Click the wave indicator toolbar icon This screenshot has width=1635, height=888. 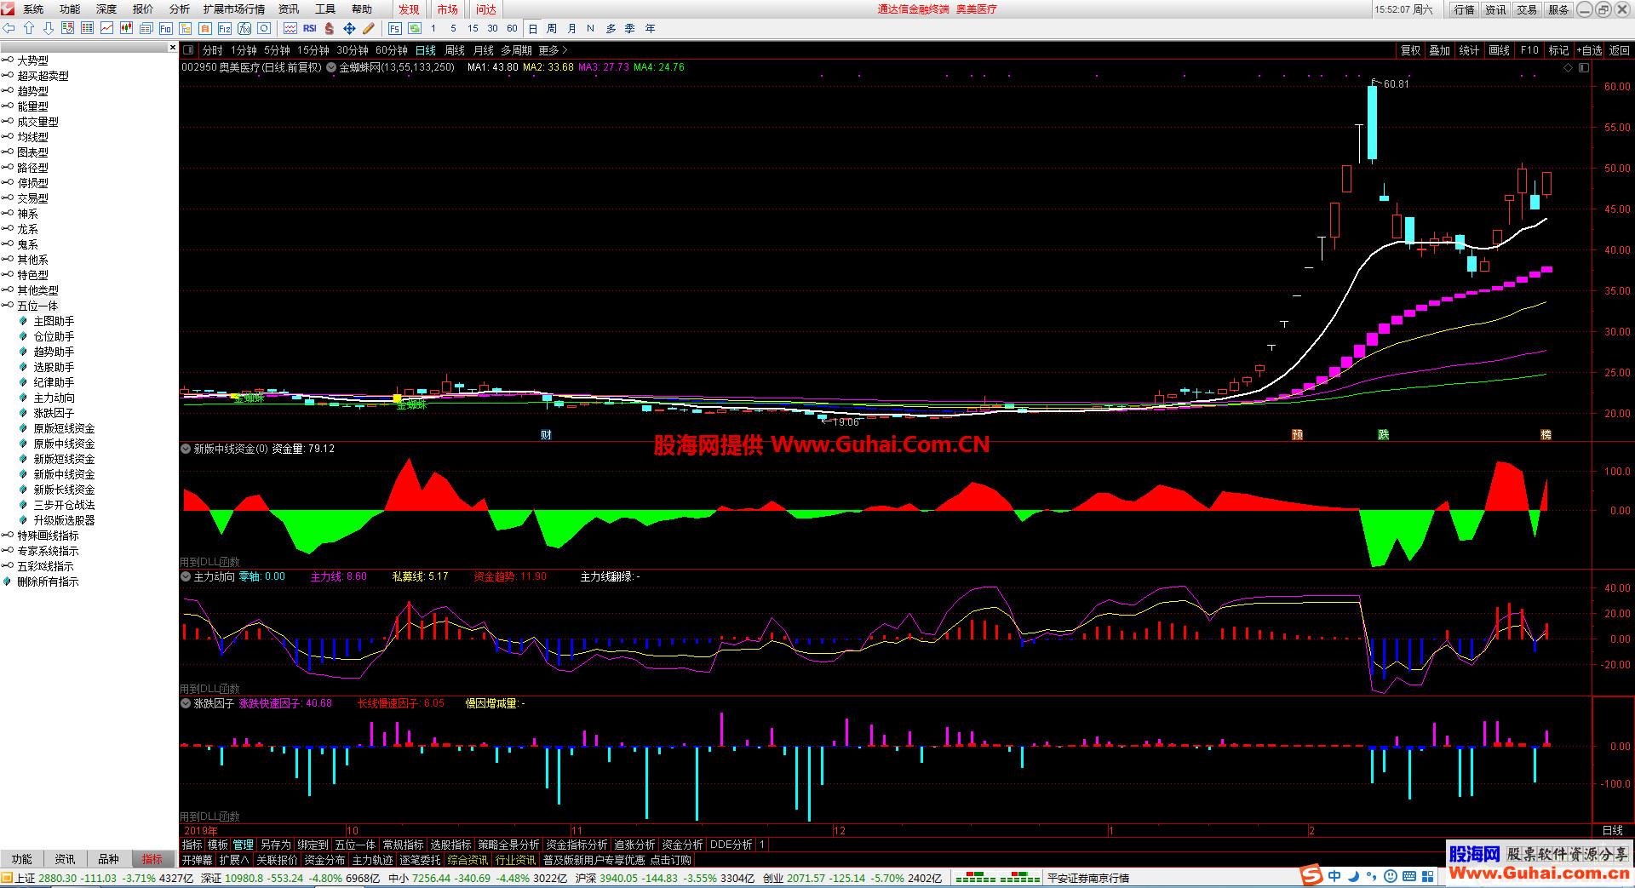[290, 28]
